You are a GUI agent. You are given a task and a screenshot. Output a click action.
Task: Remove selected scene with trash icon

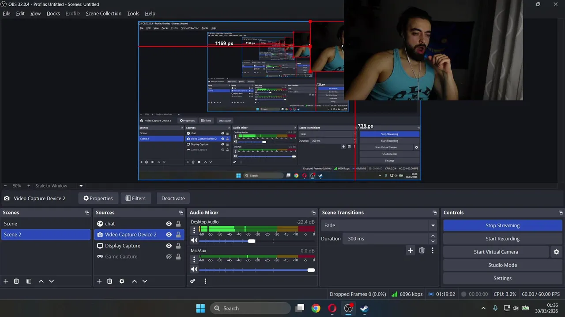pos(16,281)
